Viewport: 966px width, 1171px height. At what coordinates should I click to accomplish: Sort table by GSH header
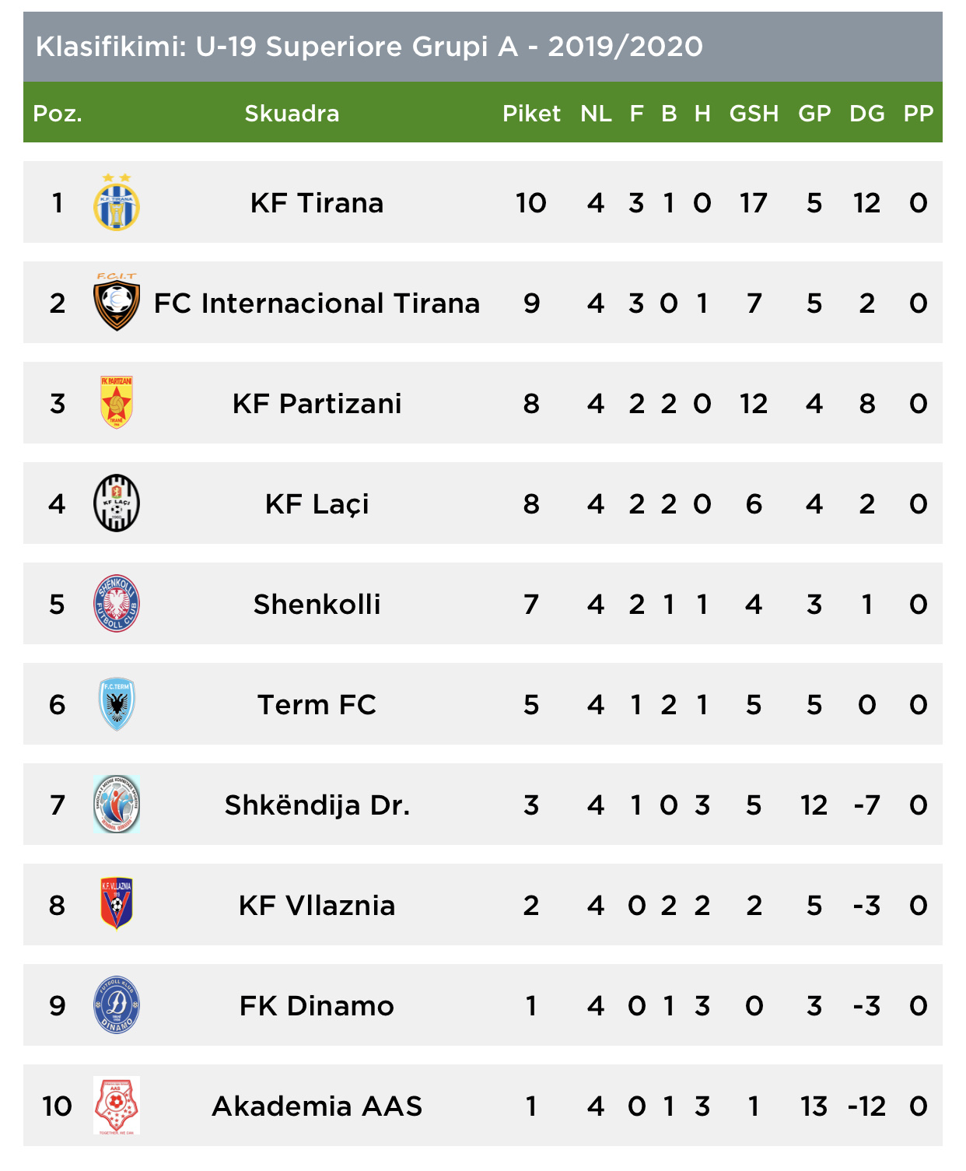[754, 114]
